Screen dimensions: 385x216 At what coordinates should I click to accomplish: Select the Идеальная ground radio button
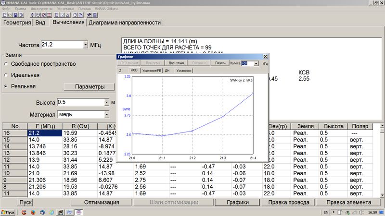pyautogui.click(x=6, y=75)
